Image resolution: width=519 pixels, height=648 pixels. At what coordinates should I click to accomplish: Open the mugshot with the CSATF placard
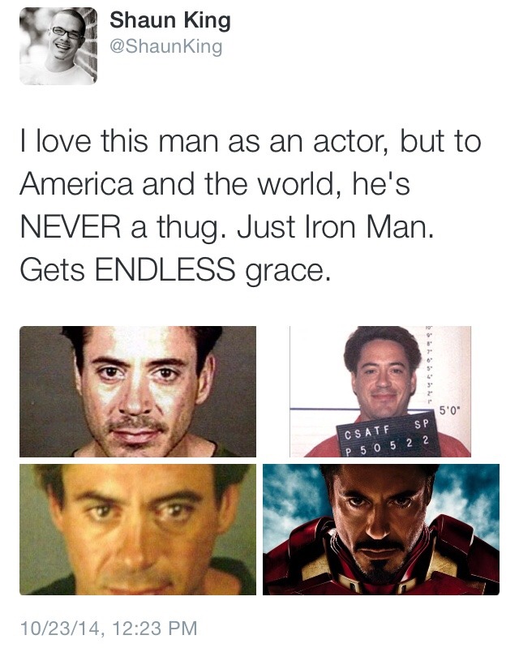pos(380,392)
